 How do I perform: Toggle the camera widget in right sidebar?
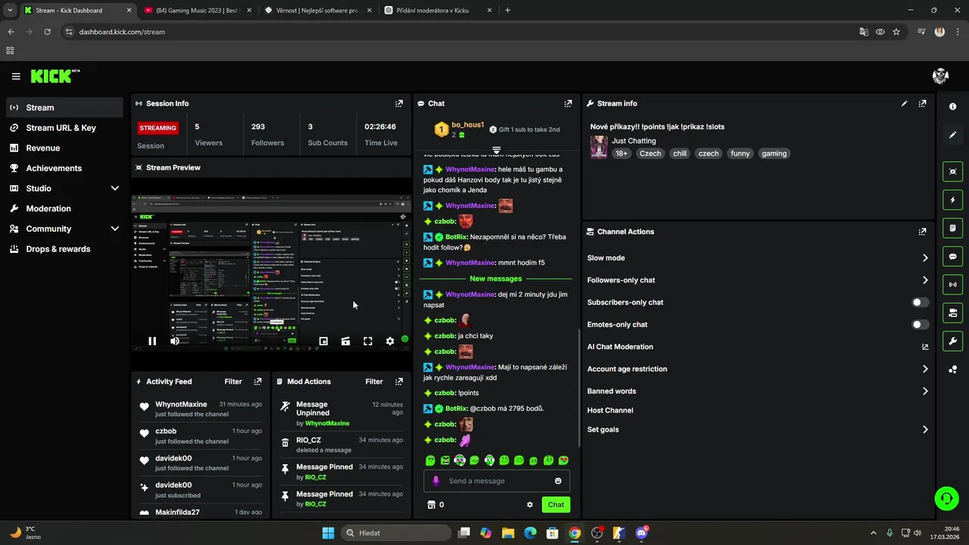point(953,313)
